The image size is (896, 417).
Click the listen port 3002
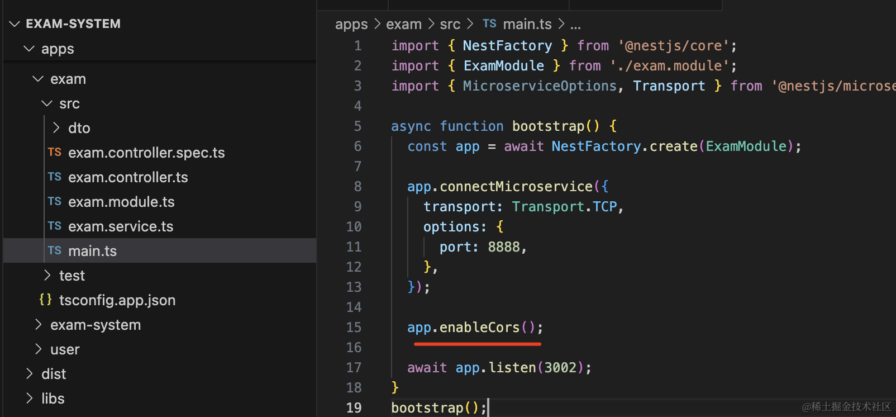(560, 368)
